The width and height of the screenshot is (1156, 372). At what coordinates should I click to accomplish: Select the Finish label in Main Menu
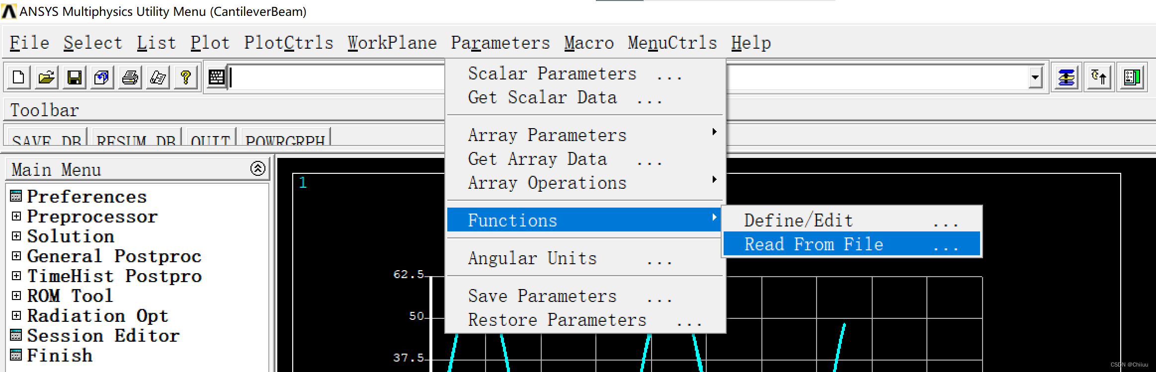(59, 355)
